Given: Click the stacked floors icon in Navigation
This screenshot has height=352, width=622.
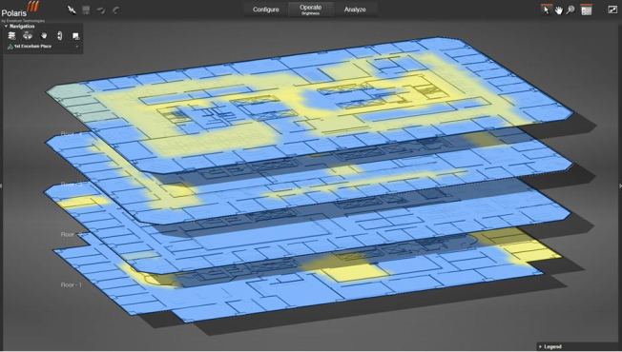Looking at the screenshot, I should [x=11, y=36].
